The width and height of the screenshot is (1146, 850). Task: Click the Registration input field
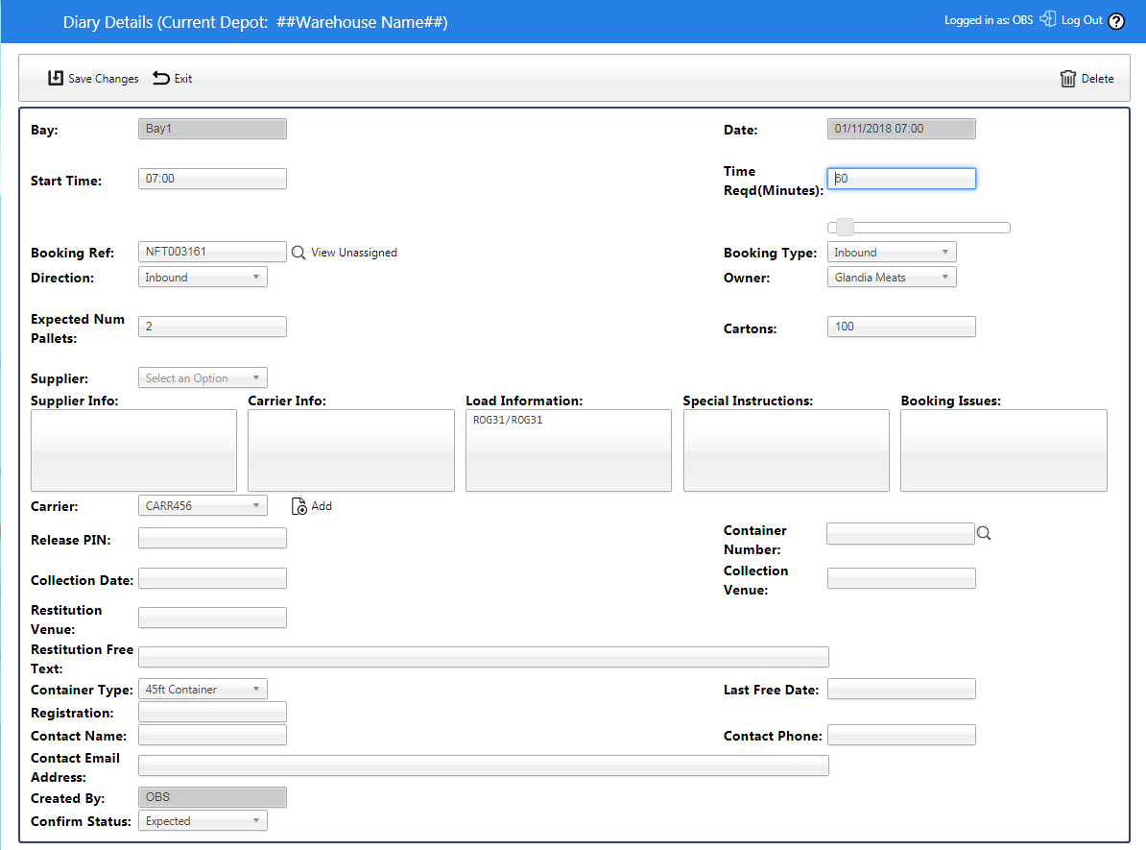pyautogui.click(x=212, y=712)
